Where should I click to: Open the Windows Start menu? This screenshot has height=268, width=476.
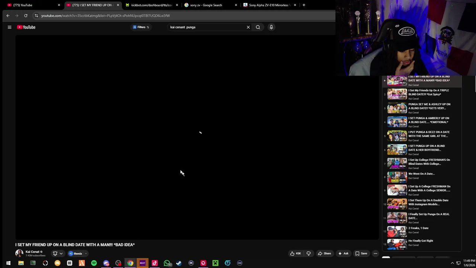pyautogui.click(x=8, y=263)
